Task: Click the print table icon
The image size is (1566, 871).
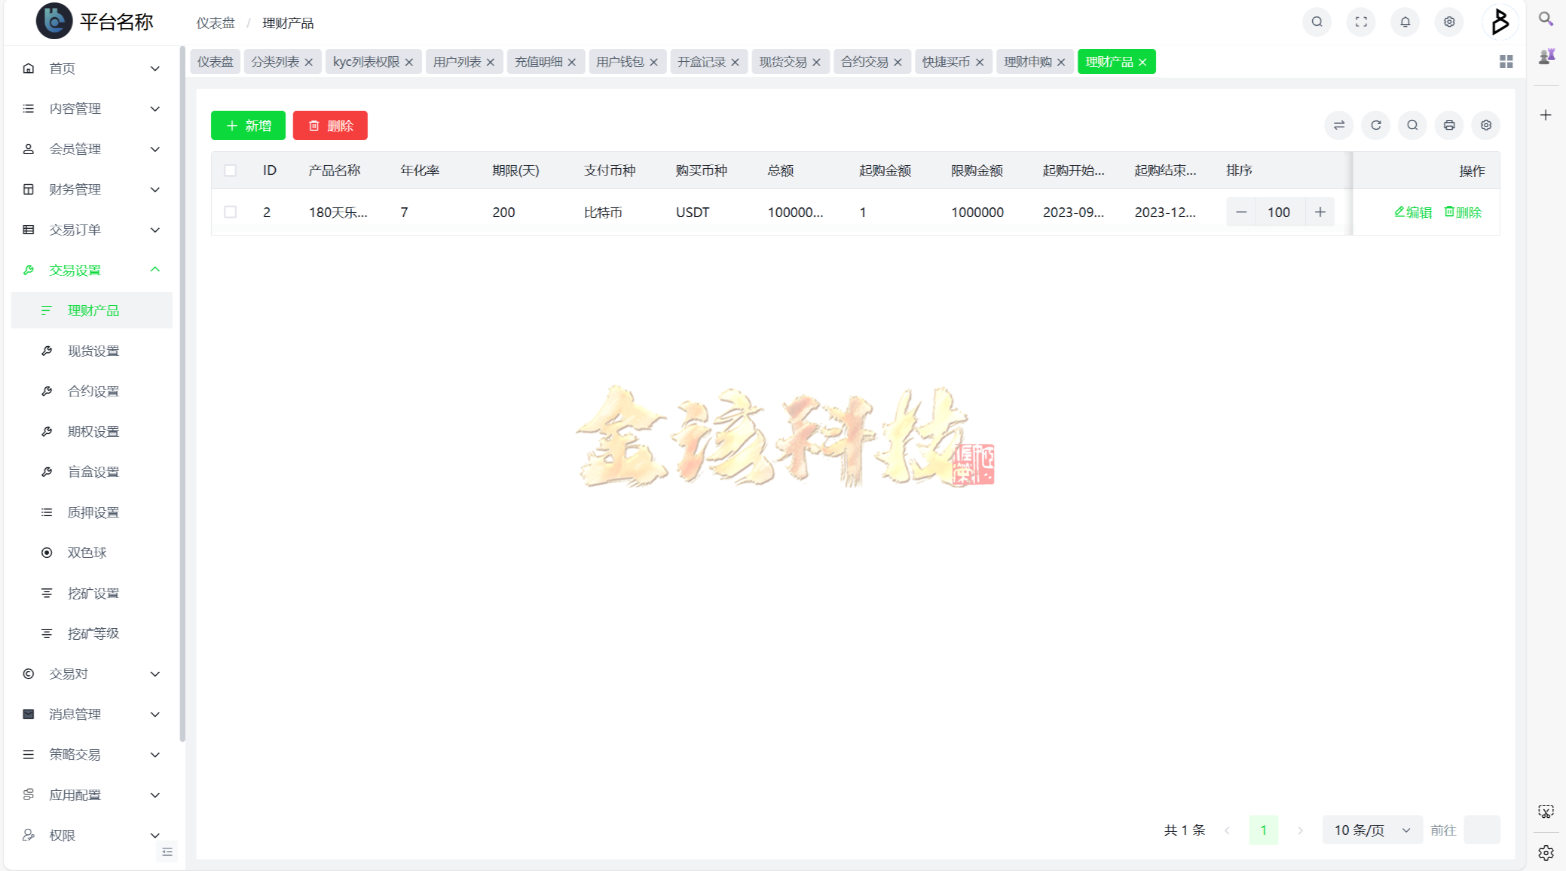Action: coord(1449,125)
